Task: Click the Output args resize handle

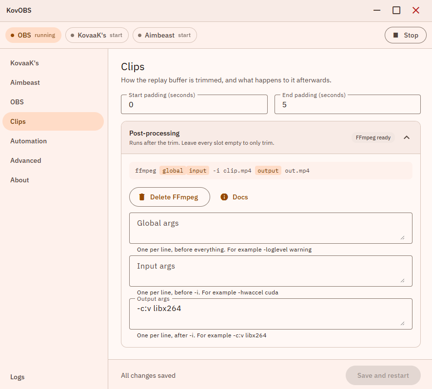Action: (403, 323)
